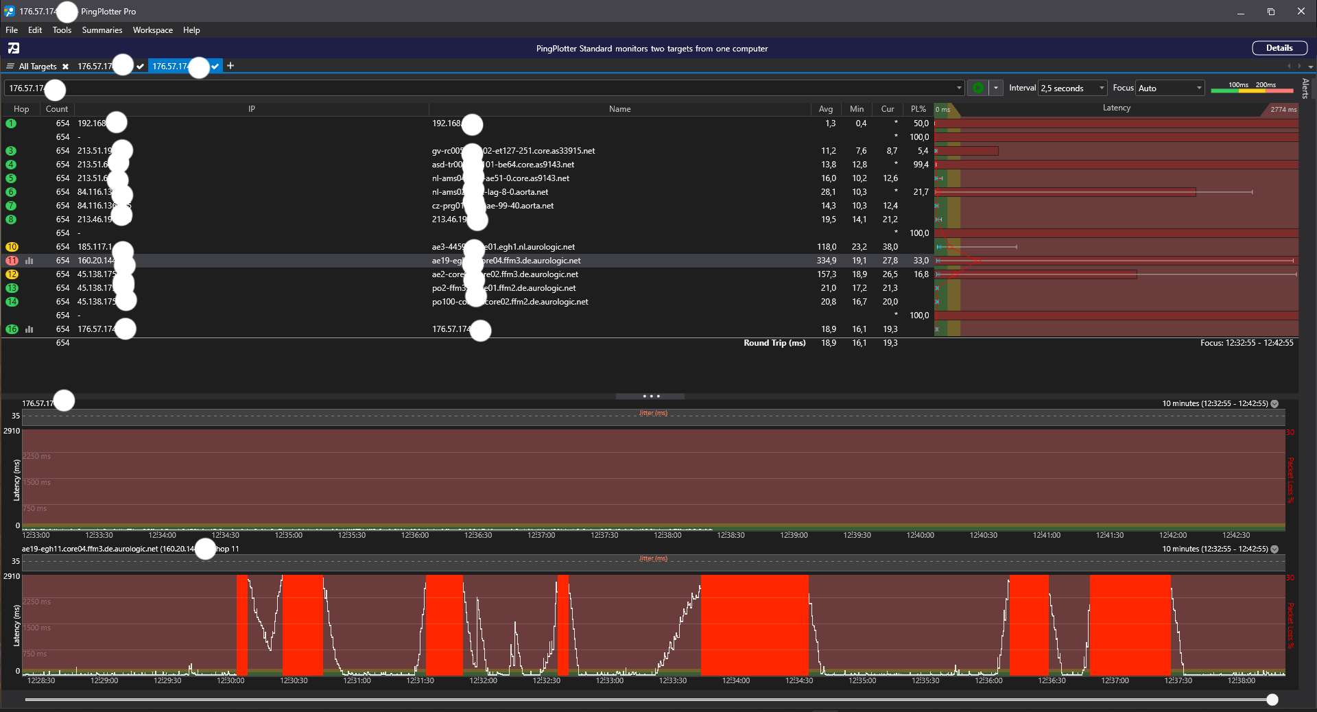Open the vertical Alerts side panel
The width and height of the screenshot is (1317, 712).
1305,88
